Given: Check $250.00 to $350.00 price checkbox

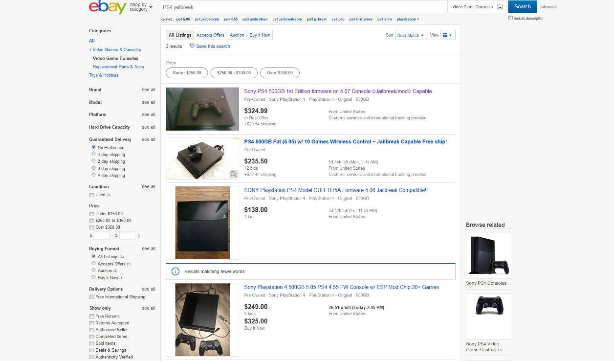Looking at the screenshot, I should (x=91, y=221).
